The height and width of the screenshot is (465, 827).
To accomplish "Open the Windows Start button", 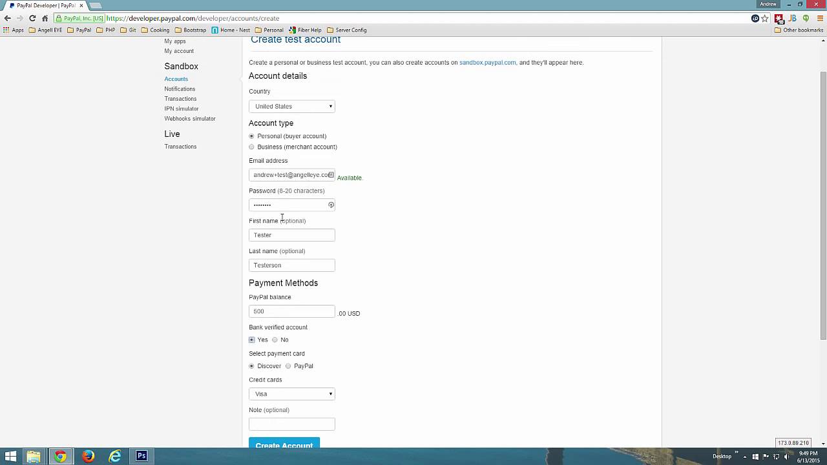I will (11, 457).
